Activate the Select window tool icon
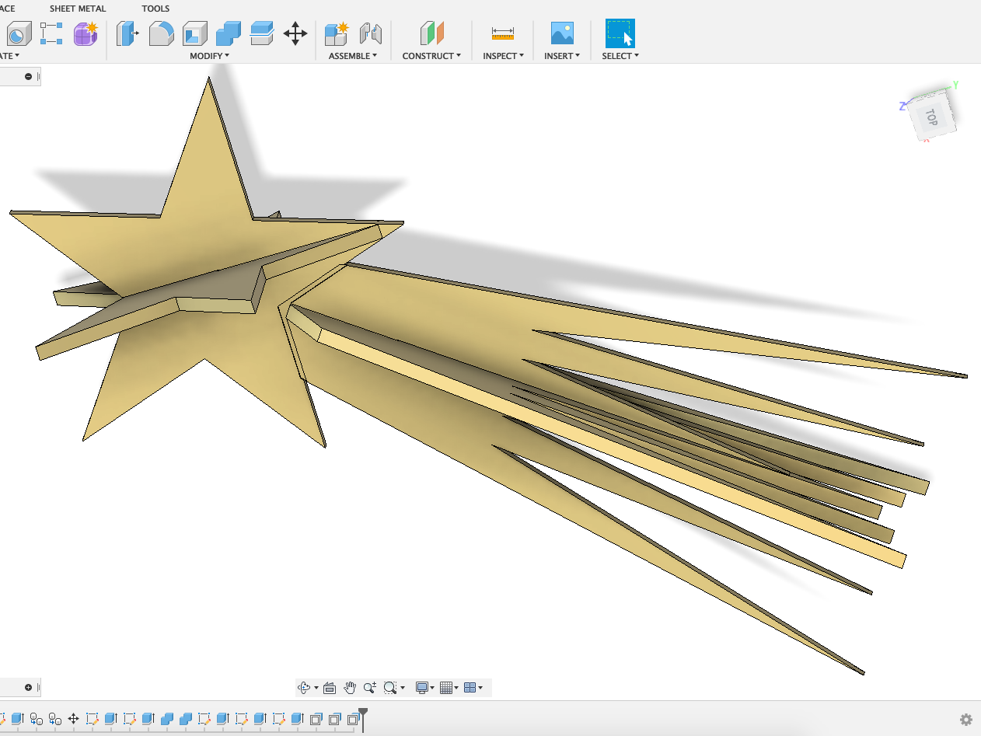This screenshot has width=981, height=736. 620,33
